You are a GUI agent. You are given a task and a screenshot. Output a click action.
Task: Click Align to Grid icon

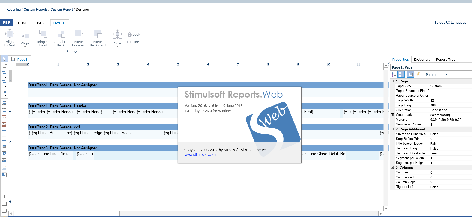pos(10,34)
